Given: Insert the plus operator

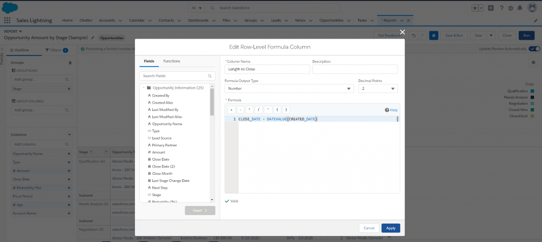Looking at the screenshot, I should click(231, 110).
